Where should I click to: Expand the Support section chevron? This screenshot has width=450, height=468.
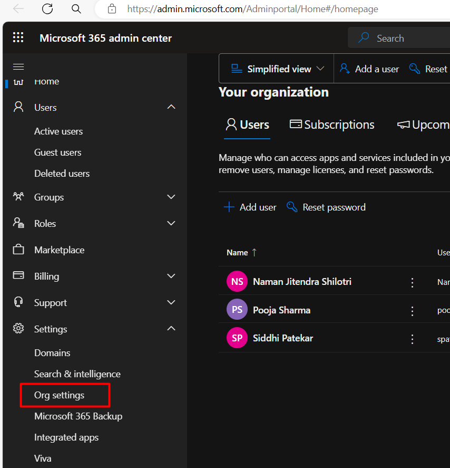(171, 302)
